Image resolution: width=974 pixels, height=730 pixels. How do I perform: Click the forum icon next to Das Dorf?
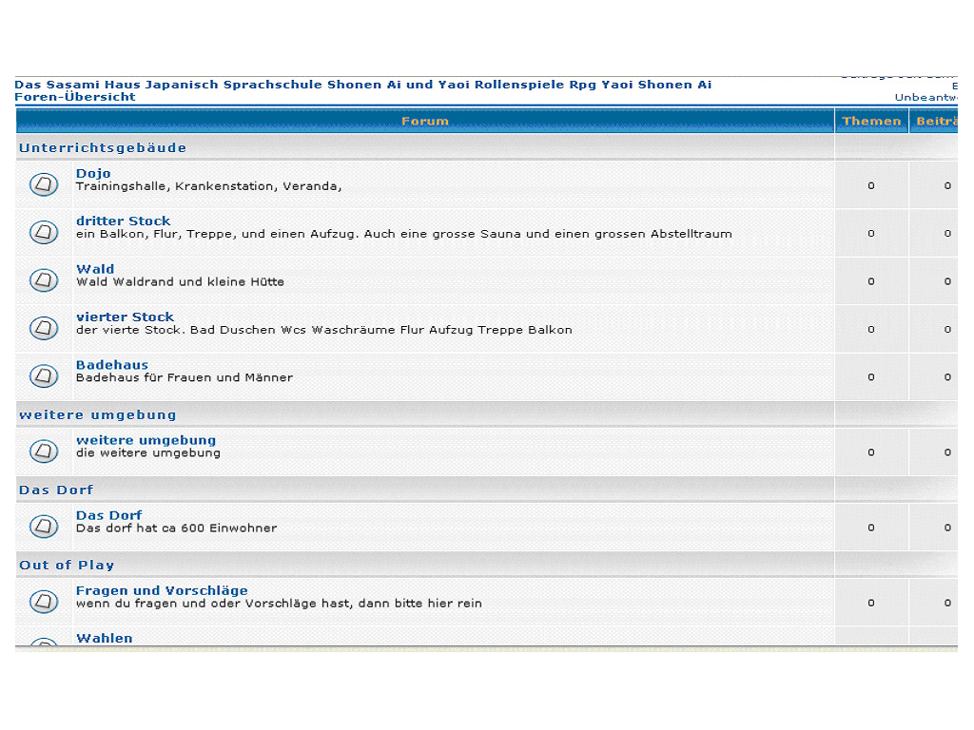click(x=44, y=527)
